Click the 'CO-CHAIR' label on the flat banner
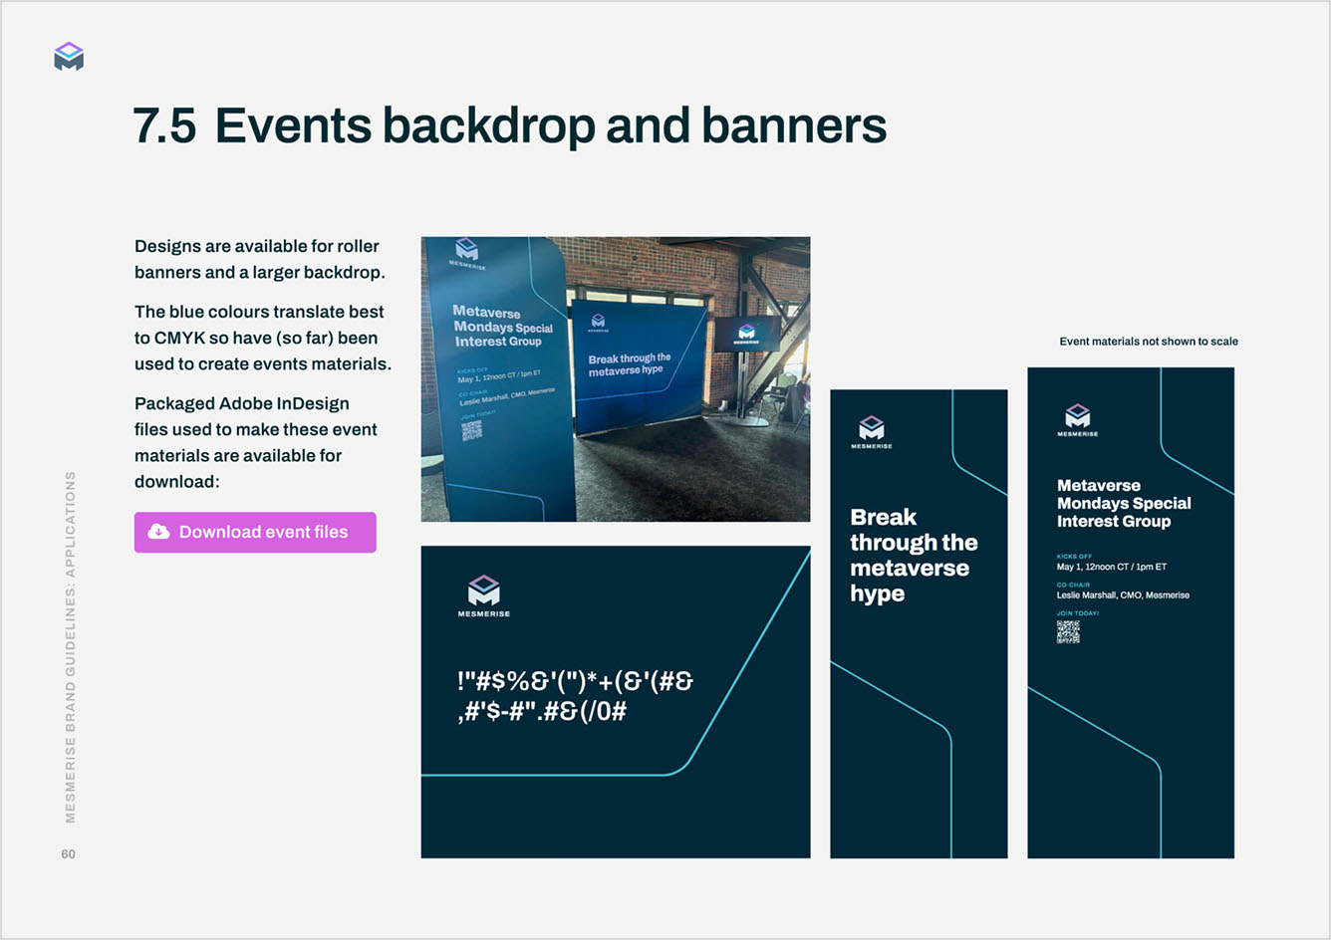This screenshot has width=1331, height=940. pyautogui.click(x=1073, y=585)
